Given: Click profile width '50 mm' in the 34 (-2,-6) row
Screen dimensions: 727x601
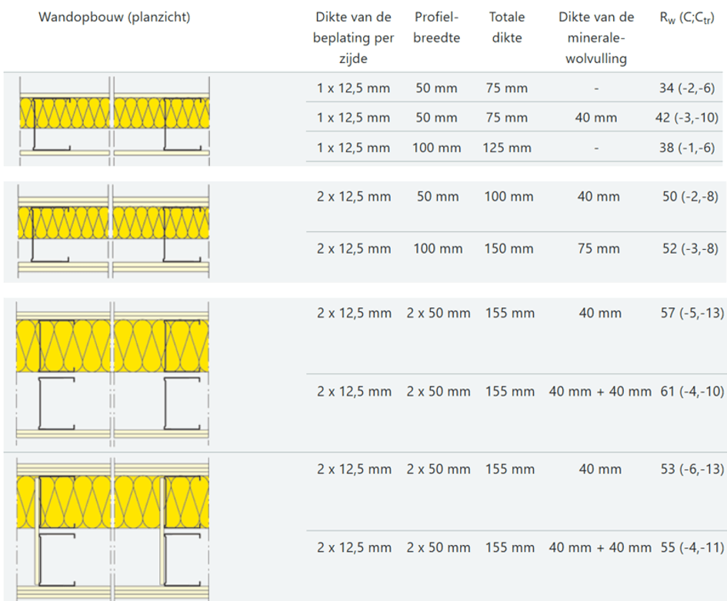Looking at the screenshot, I should [x=436, y=88].
